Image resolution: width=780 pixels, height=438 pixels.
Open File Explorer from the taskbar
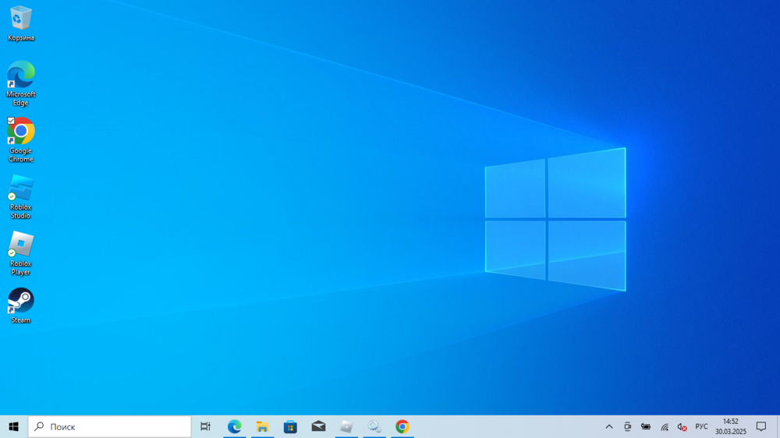point(262,426)
